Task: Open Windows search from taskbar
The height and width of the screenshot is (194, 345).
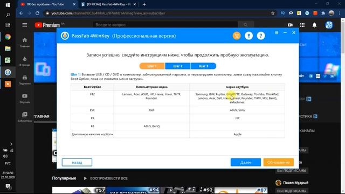Action: click(8, 15)
